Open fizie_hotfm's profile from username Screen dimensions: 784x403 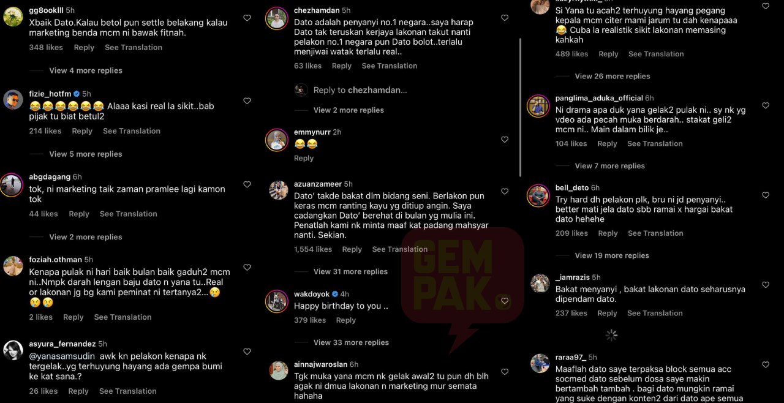[x=50, y=94]
